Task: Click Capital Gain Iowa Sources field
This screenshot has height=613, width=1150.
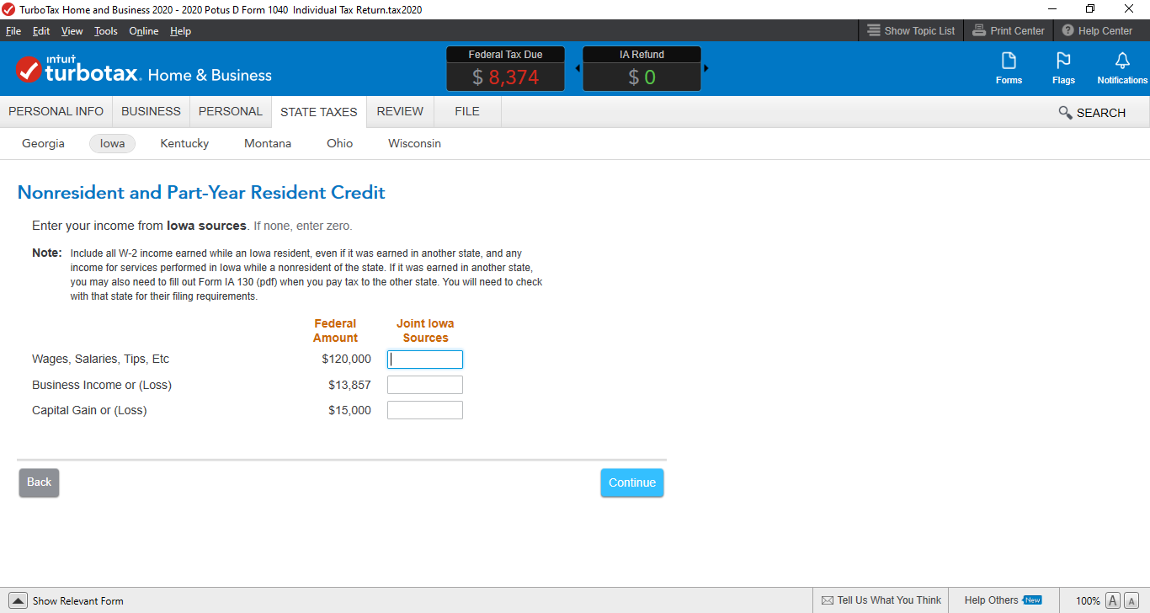Action: (425, 410)
